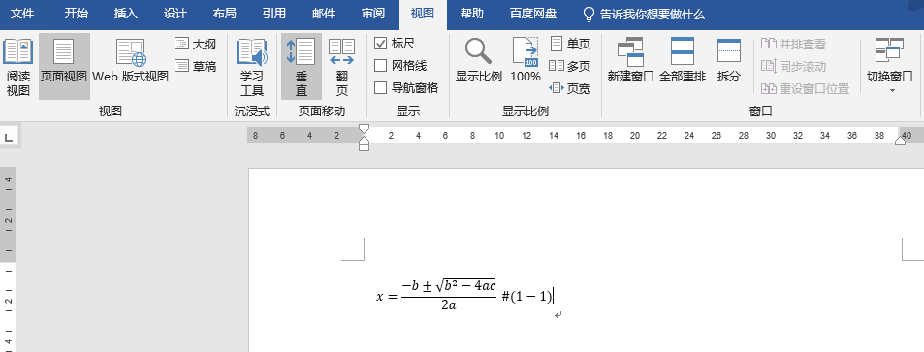Image resolution: width=924 pixels, height=352 pixels.
Task: Switch to the 开始 home tab
Action: [76, 15]
